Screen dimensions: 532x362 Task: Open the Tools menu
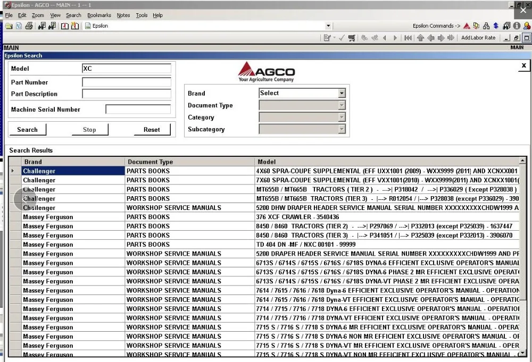[142, 15]
